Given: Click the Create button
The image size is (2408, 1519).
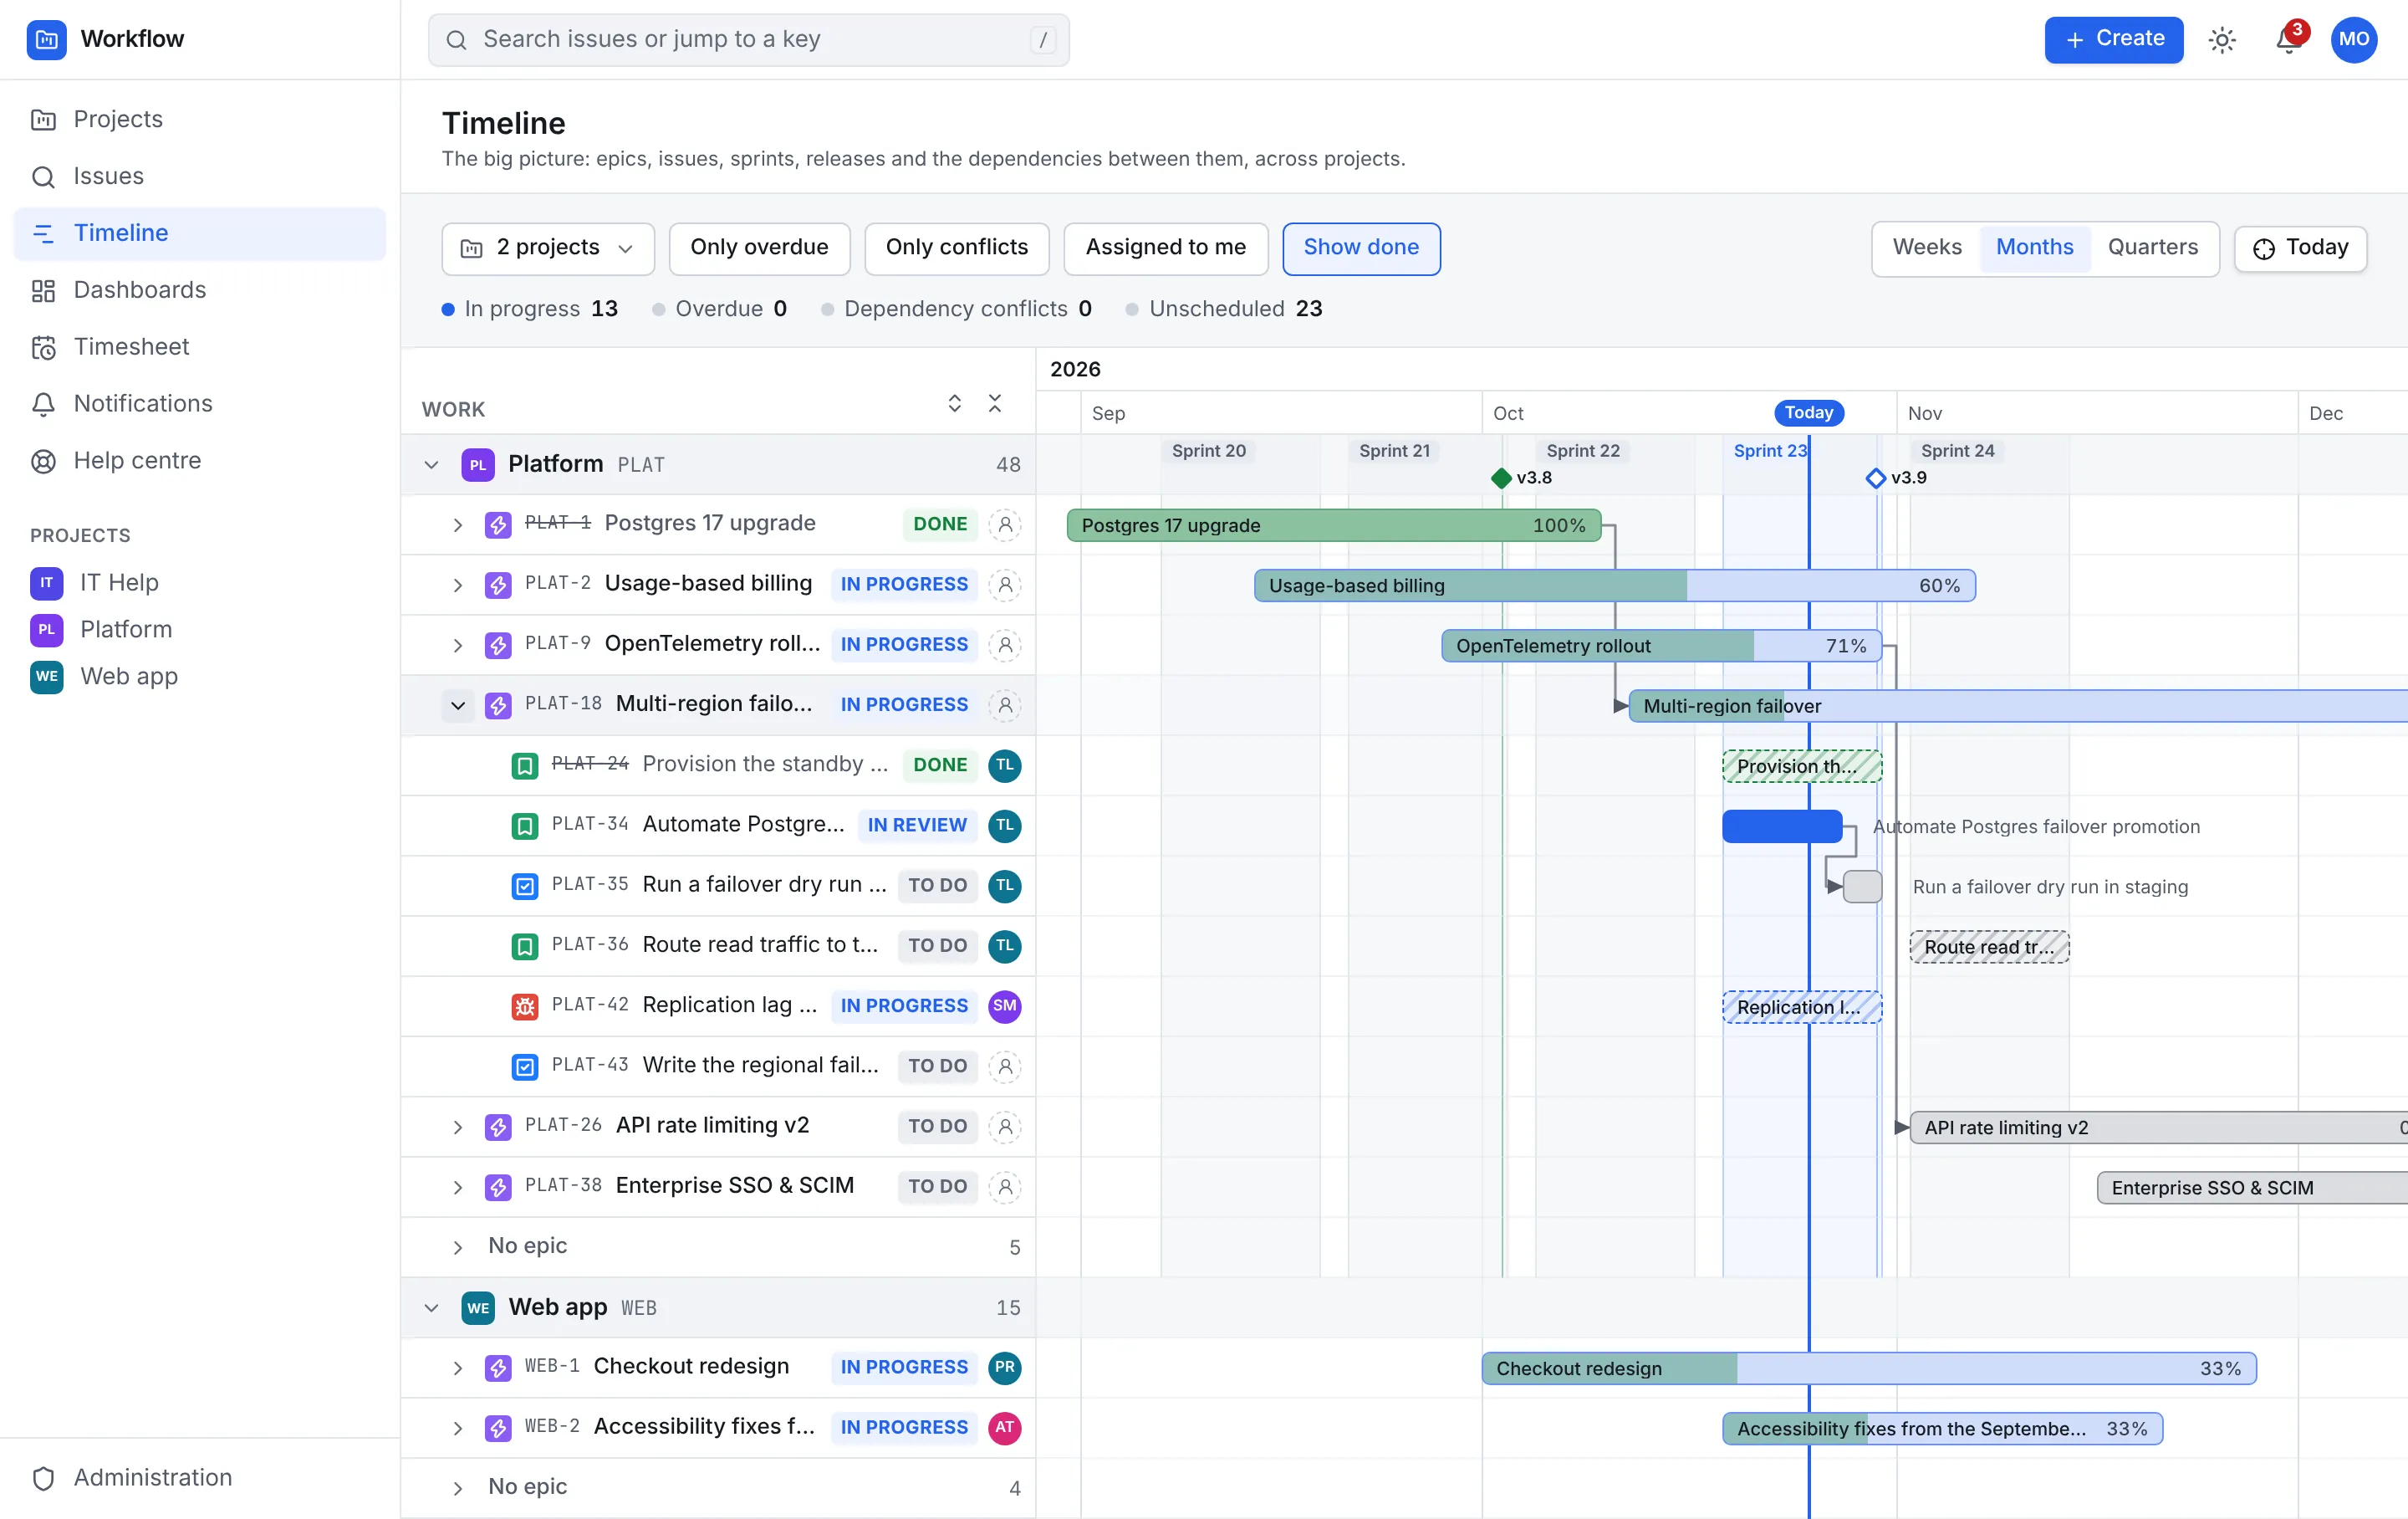Looking at the screenshot, I should (x=2113, y=40).
